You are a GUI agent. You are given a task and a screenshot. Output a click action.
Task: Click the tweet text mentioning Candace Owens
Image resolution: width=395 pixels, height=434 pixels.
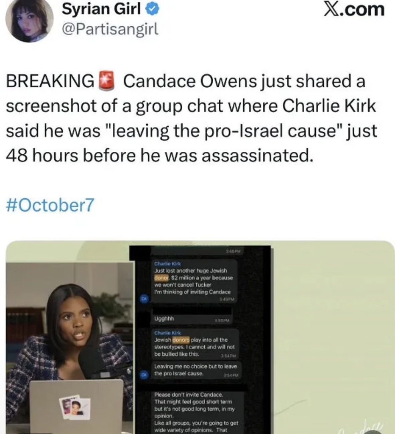(x=192, y=118)
